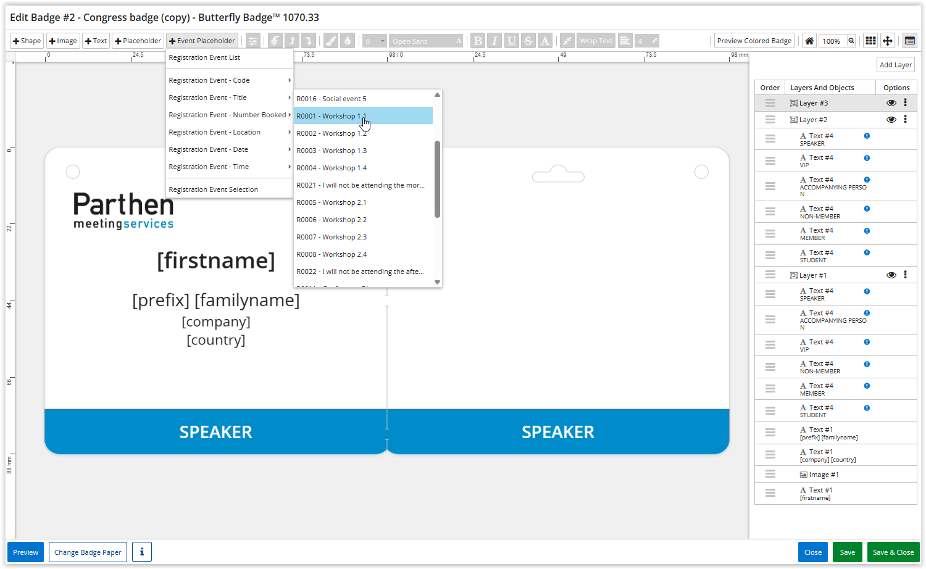This screenshot has width=926, height=569.
Task: Click the Save & Close button
Action: pos(893,552)
